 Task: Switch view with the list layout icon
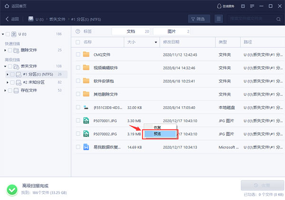[x=218, y=19]
